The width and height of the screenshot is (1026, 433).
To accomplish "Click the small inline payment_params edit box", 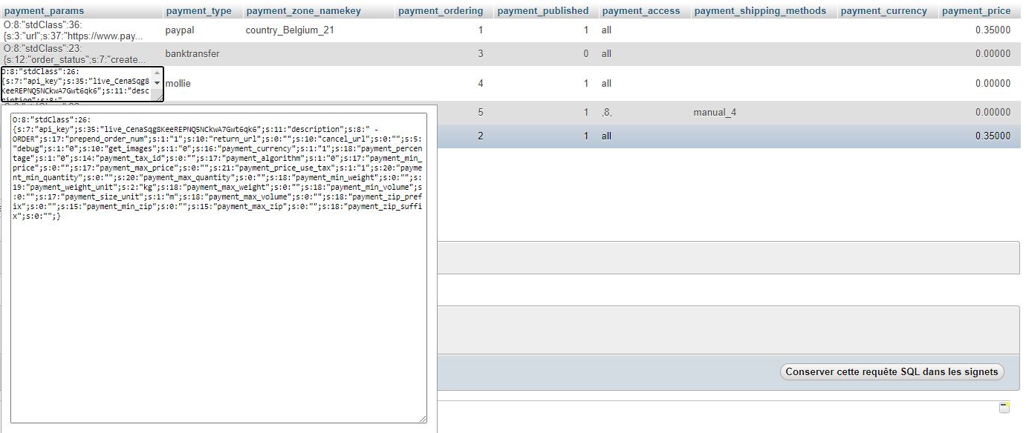I will [82, 84].
